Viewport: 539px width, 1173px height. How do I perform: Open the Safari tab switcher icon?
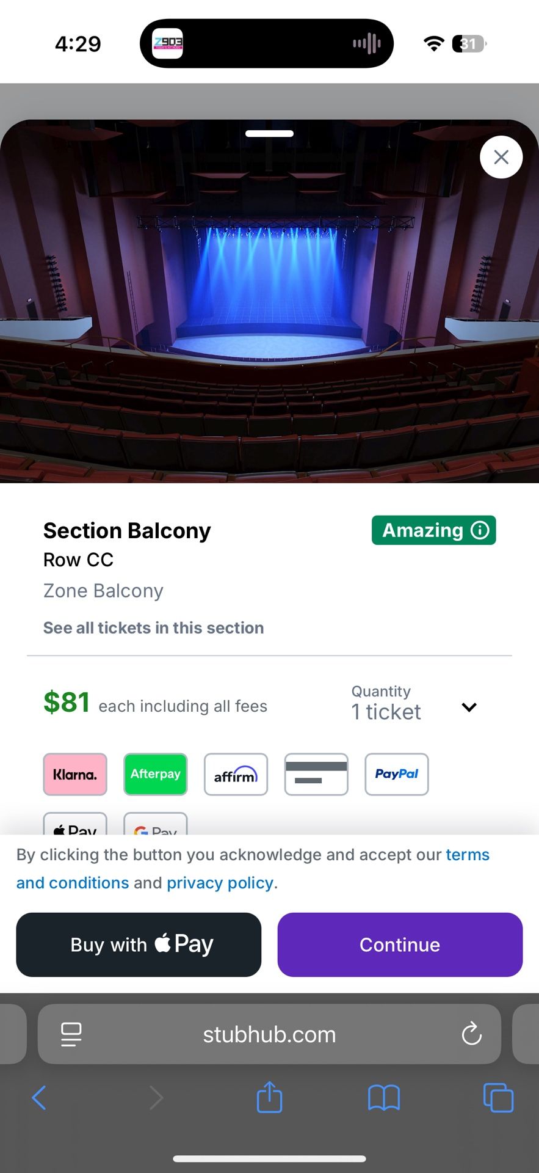pos(498,1097)
